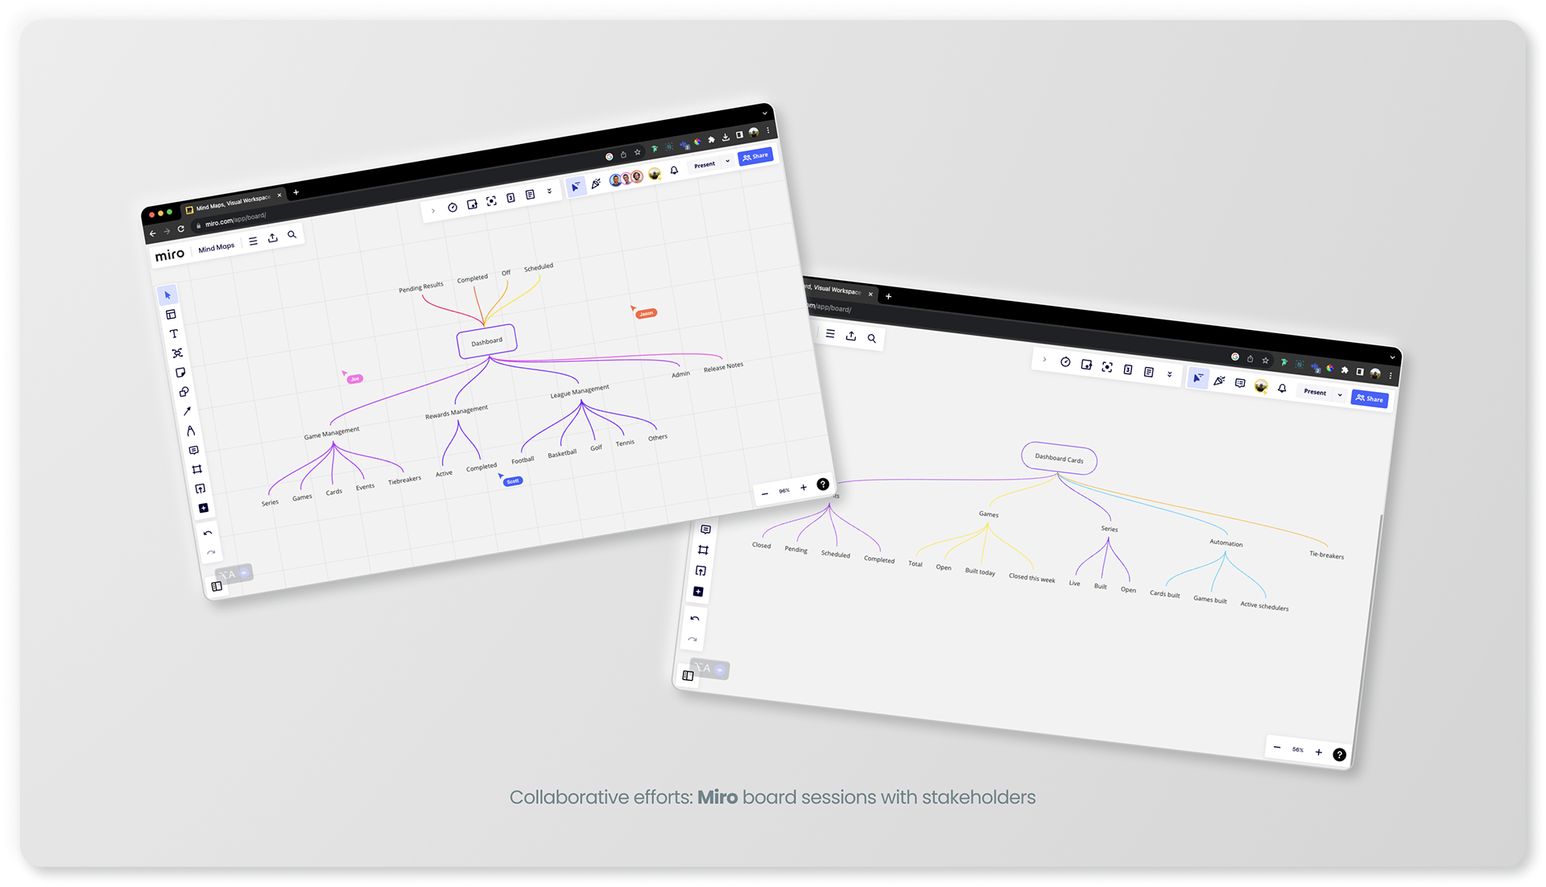Toggle the frames side panel icon in the Dashboard Cards window
Screen dimensions: 1546x887
click(x=688, y=675)
